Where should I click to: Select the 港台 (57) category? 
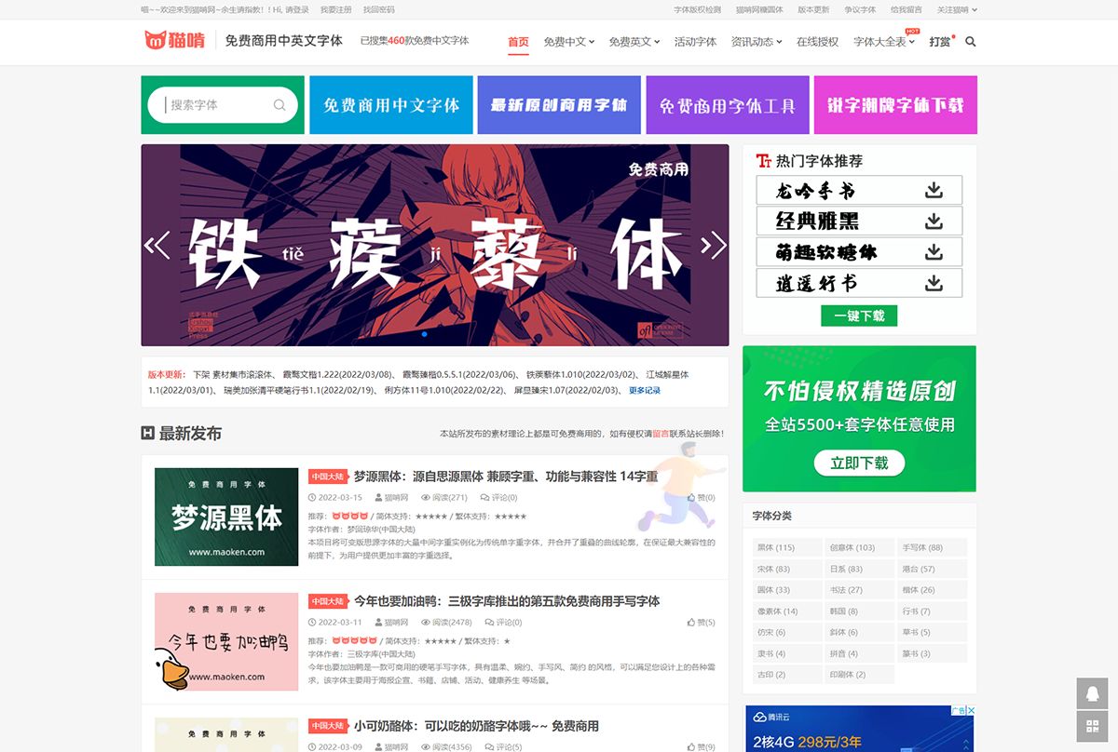click(933, 569)
